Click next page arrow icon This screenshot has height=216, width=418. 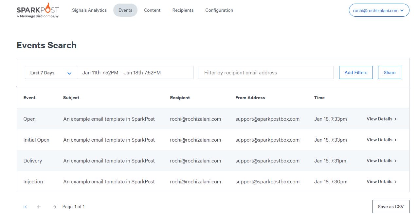[x=54, y=207]
